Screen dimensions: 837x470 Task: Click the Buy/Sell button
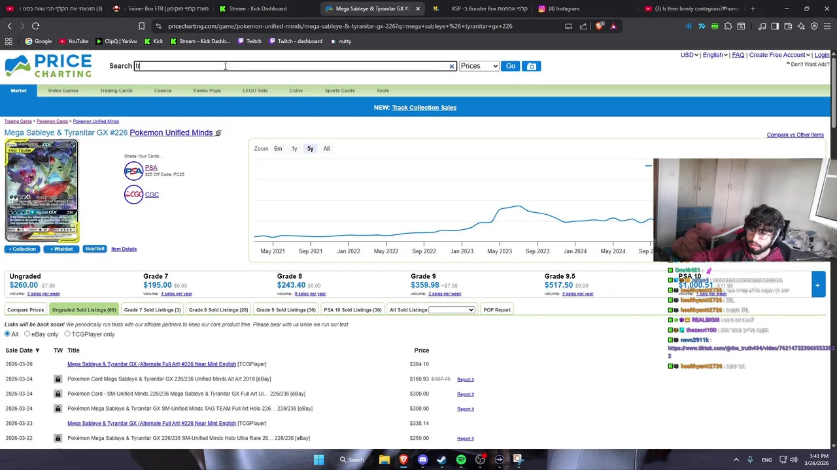click(95, 249)
